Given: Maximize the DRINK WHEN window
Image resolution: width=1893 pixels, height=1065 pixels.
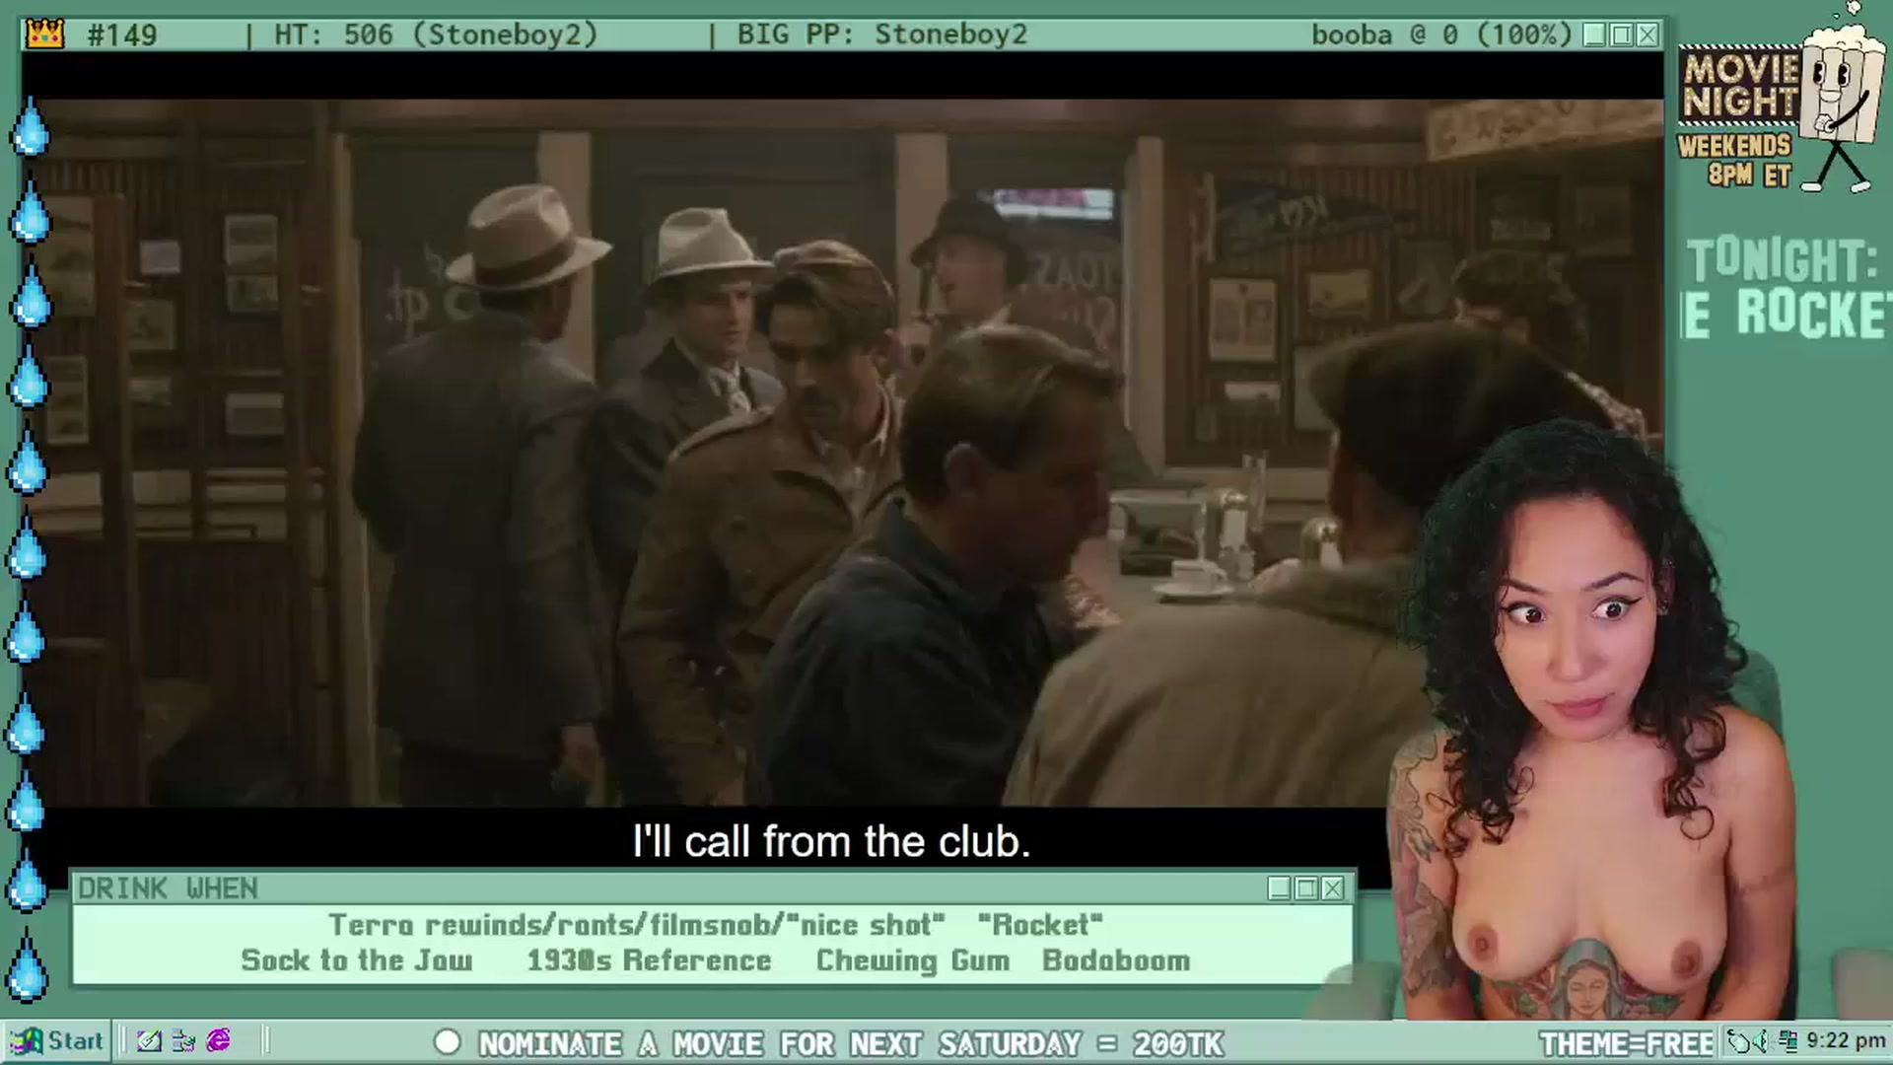Looking at the screenshot, I should point(1305,888).
